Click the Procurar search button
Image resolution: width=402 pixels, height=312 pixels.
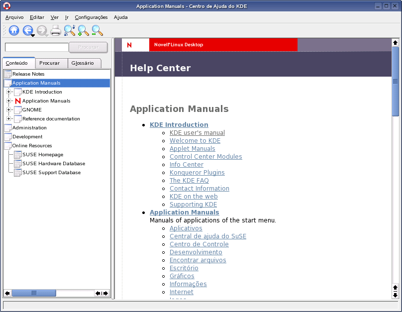(x=88, y=47)
